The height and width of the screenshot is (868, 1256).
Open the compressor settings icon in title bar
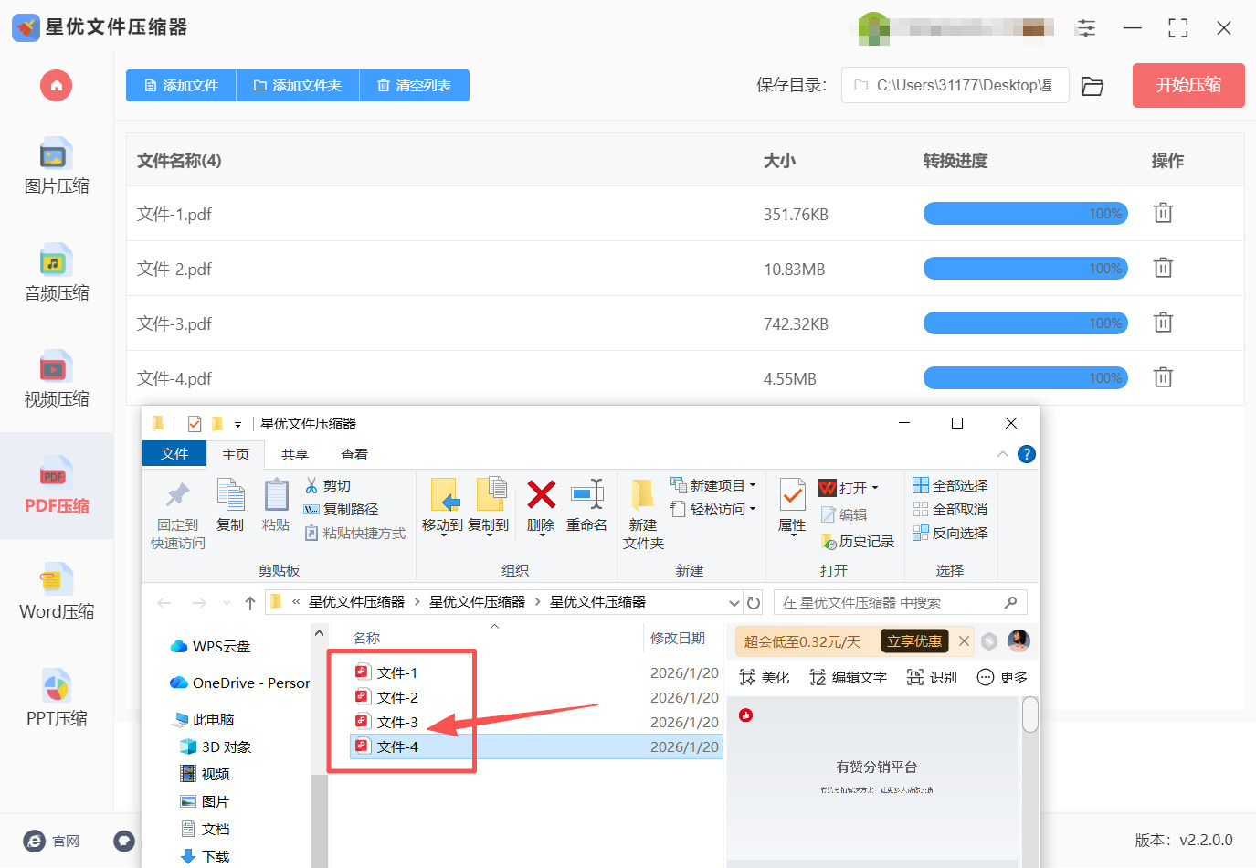[x=1086, y=28]
